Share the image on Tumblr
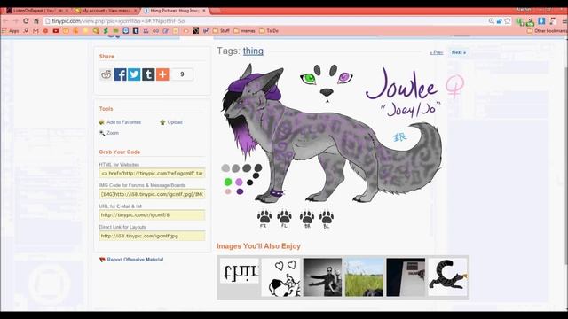 click(x=148, y=74)
